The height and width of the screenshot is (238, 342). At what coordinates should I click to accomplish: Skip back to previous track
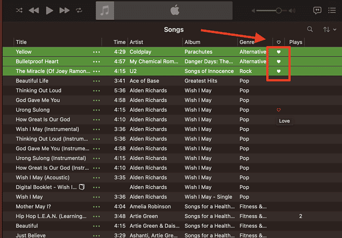[34, 10]
